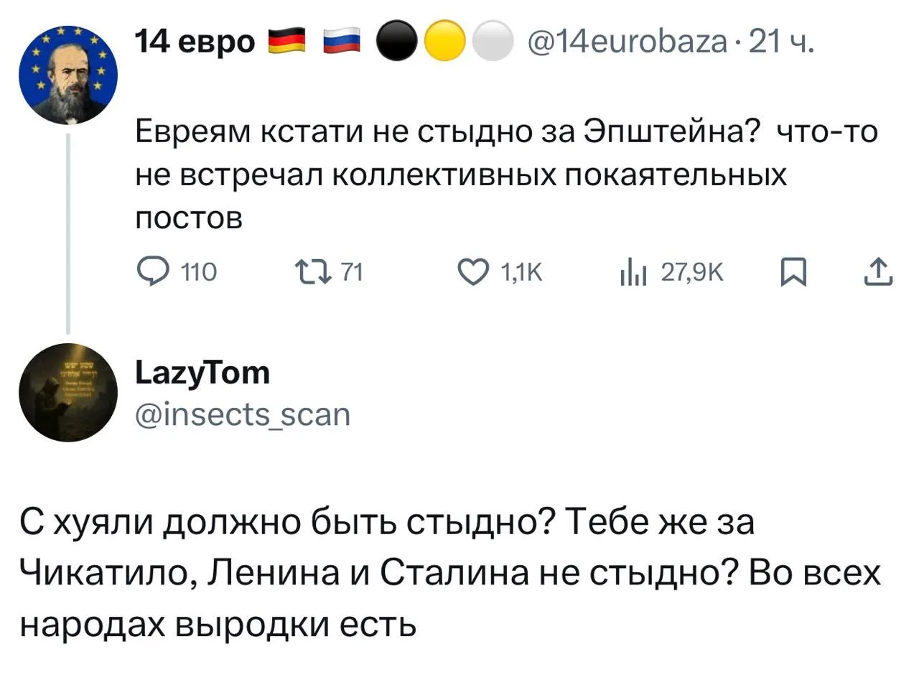Click the white circle emoji
This screenshot has height=685, width=919.
pos(493,42)
